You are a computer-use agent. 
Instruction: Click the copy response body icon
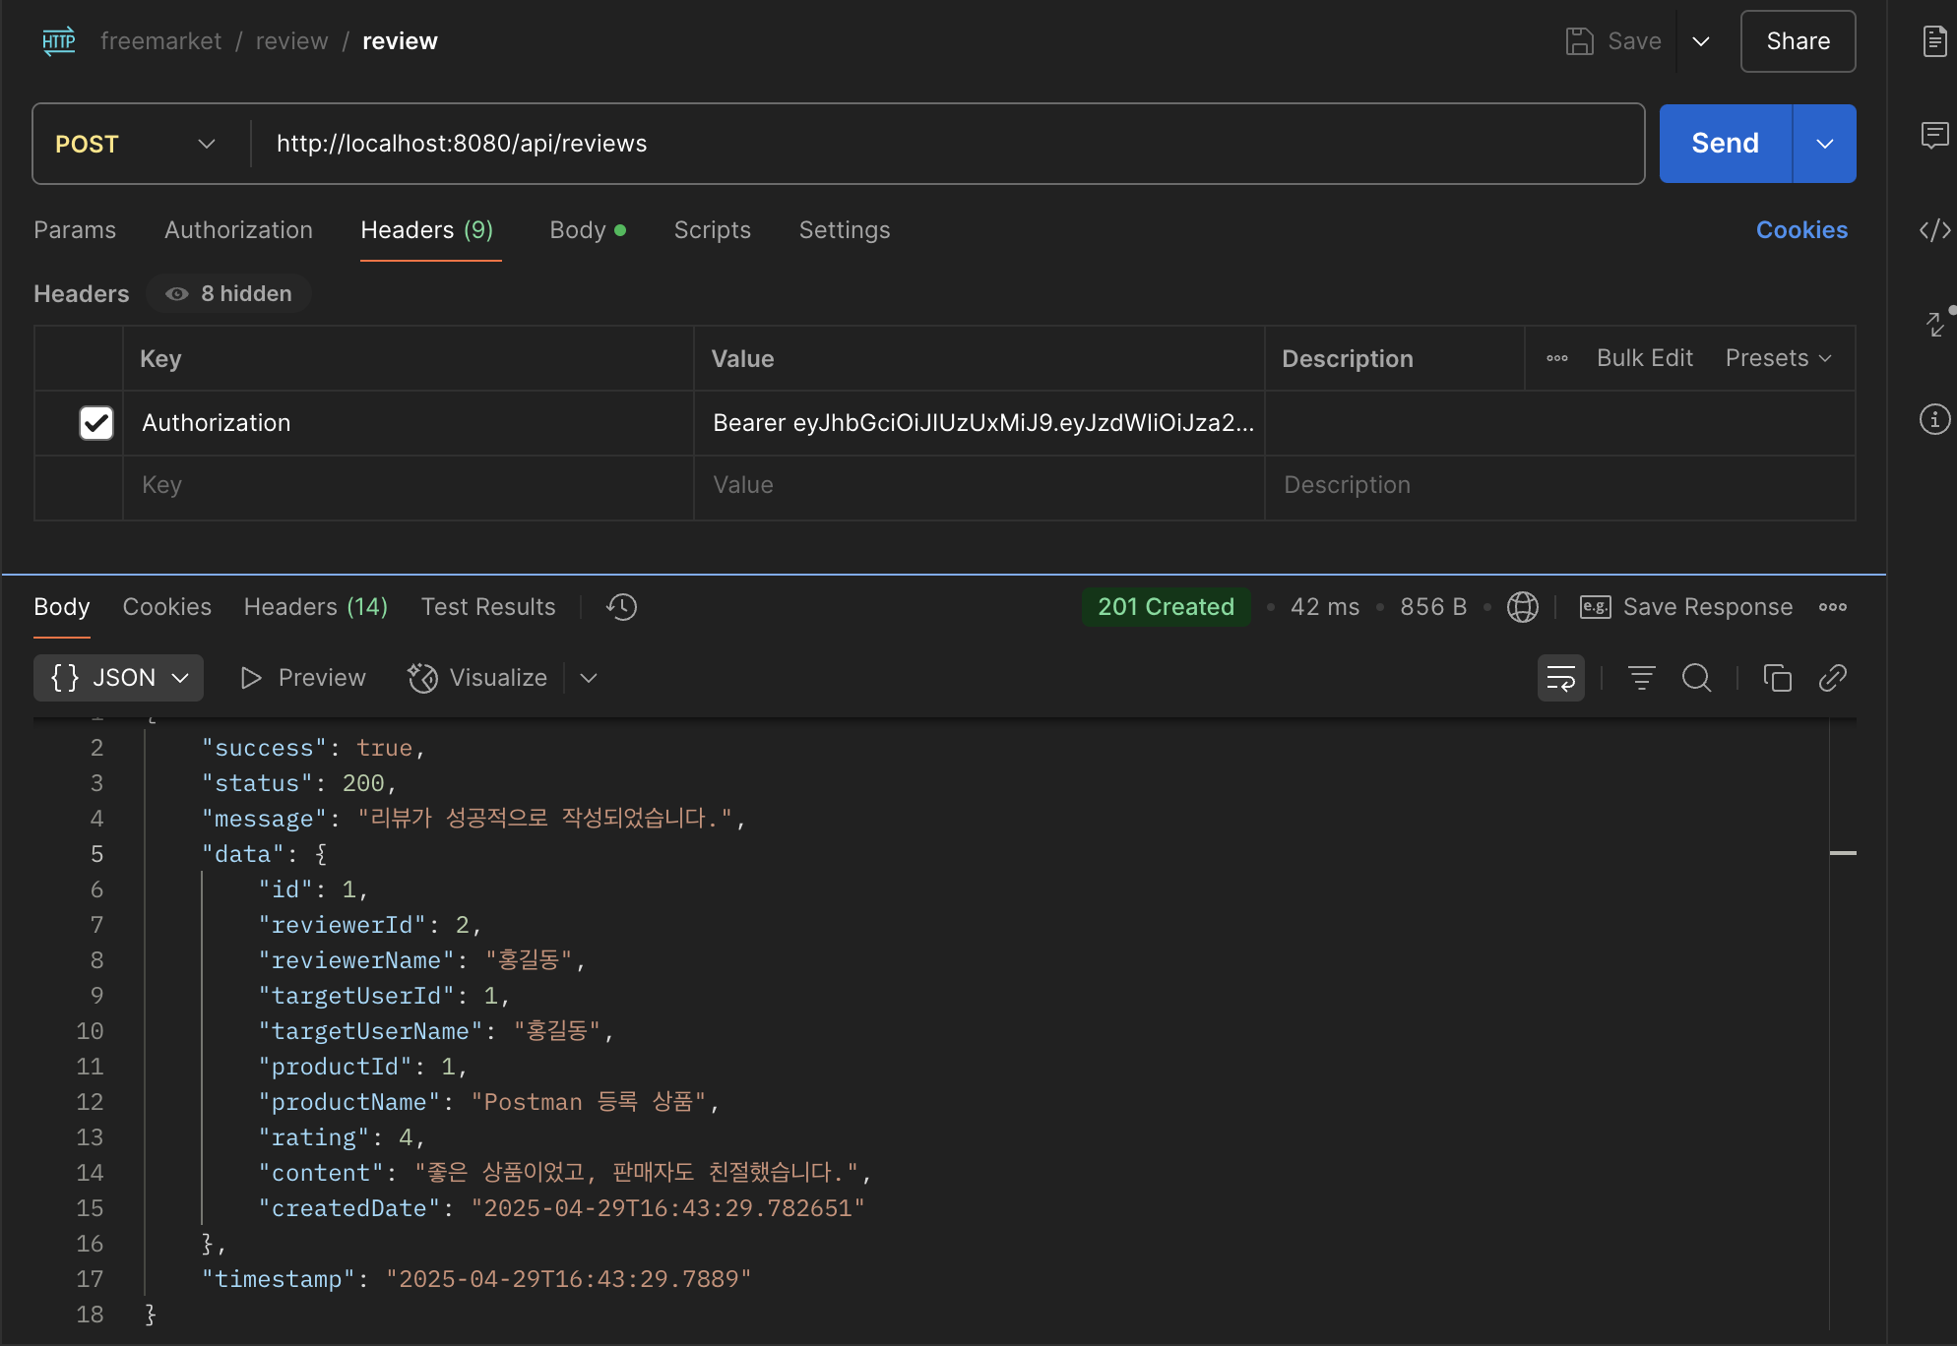pos(1777,678)
